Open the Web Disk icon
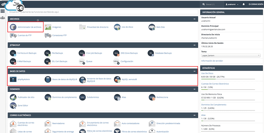Screen dimensions: 264x133 (x=152, y=27)
